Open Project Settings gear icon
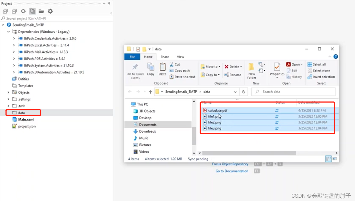This screenshot has height=201, width=355. pyautogui.click(x=50, y=11)
